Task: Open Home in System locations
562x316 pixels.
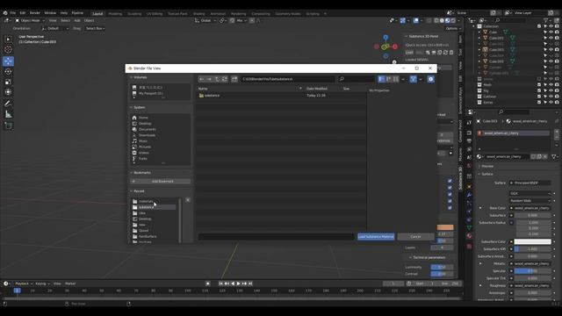Action: tap(143, 118)
